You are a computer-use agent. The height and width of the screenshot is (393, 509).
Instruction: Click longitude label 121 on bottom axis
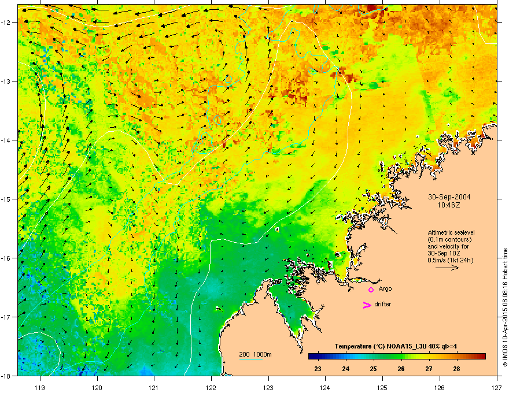pos(154,387)
